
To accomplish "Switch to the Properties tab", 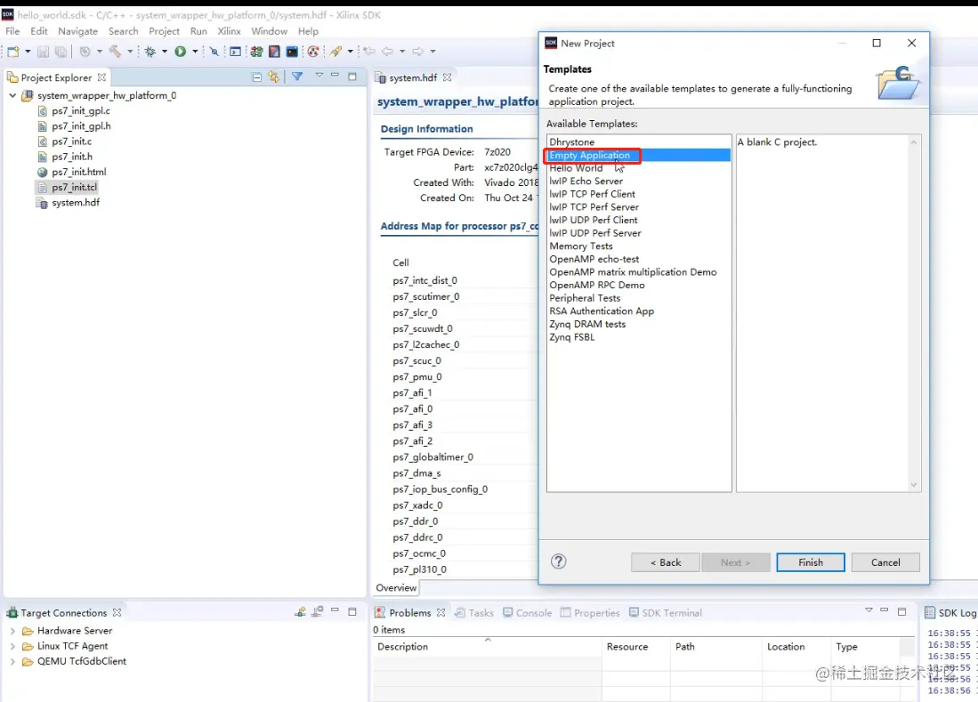I will [590, 613].
